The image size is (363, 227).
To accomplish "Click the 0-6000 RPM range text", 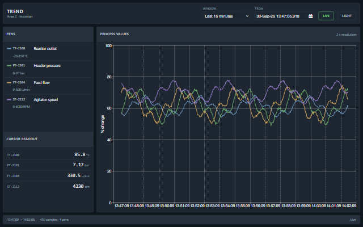I will pyautogui.click(x=22, y=107).
